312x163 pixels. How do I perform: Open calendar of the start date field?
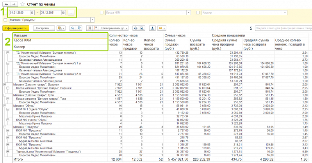pyautogui.click(x=33, y=13)
